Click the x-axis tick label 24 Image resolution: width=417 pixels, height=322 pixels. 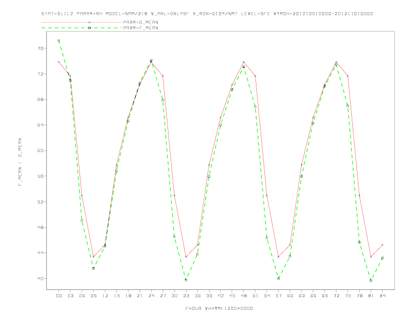point(151,296)
